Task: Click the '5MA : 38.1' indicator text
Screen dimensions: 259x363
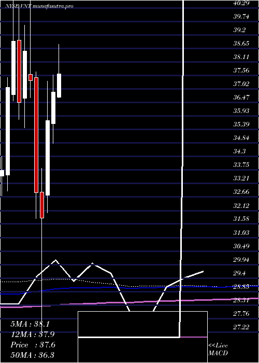Action: tap(30, 324)
